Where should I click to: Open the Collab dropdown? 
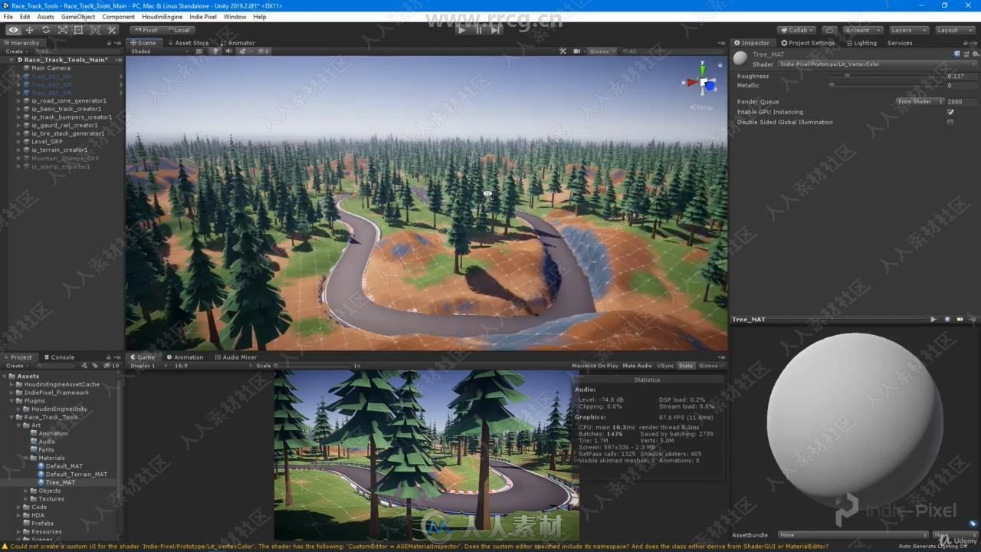(796, 30)
